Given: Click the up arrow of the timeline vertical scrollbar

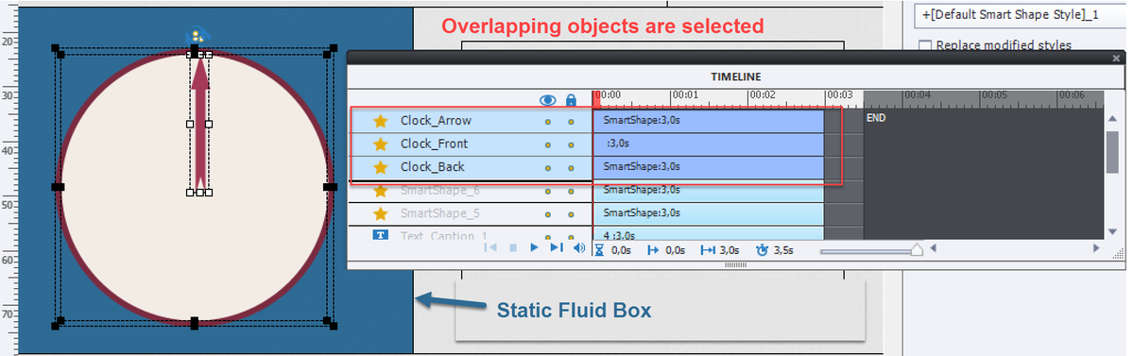Looking at the screenshot, I should (x=1113, y=117).
